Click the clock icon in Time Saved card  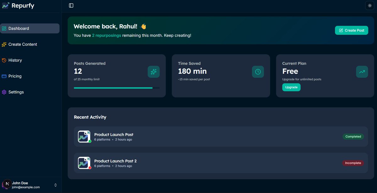click(x=258, y=72)
